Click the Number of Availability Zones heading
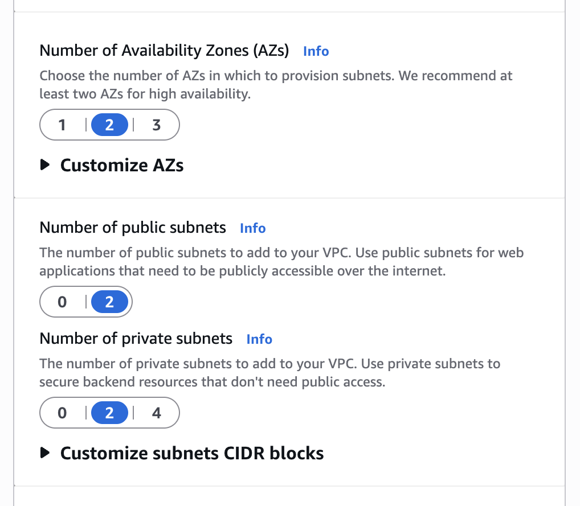 point(164,51)
